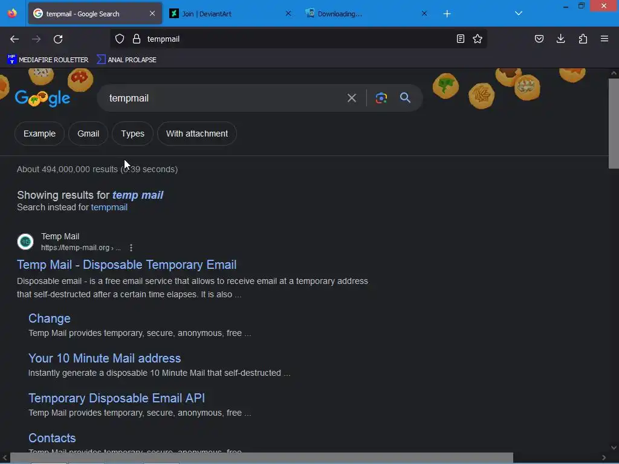Screen dimensions: 619x464
Task: Open Firefox View icon
Action: pyautogui.click(x=12, y=13)
